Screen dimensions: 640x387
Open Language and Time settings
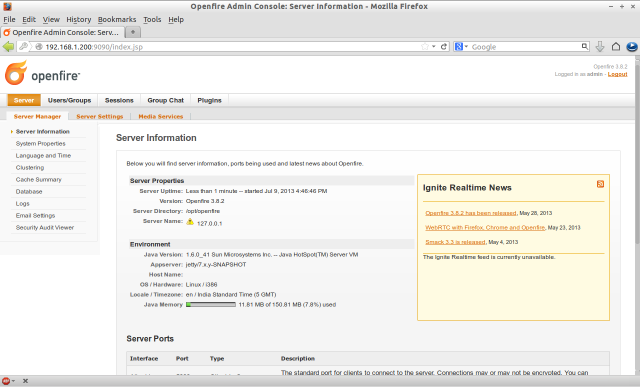43,155
